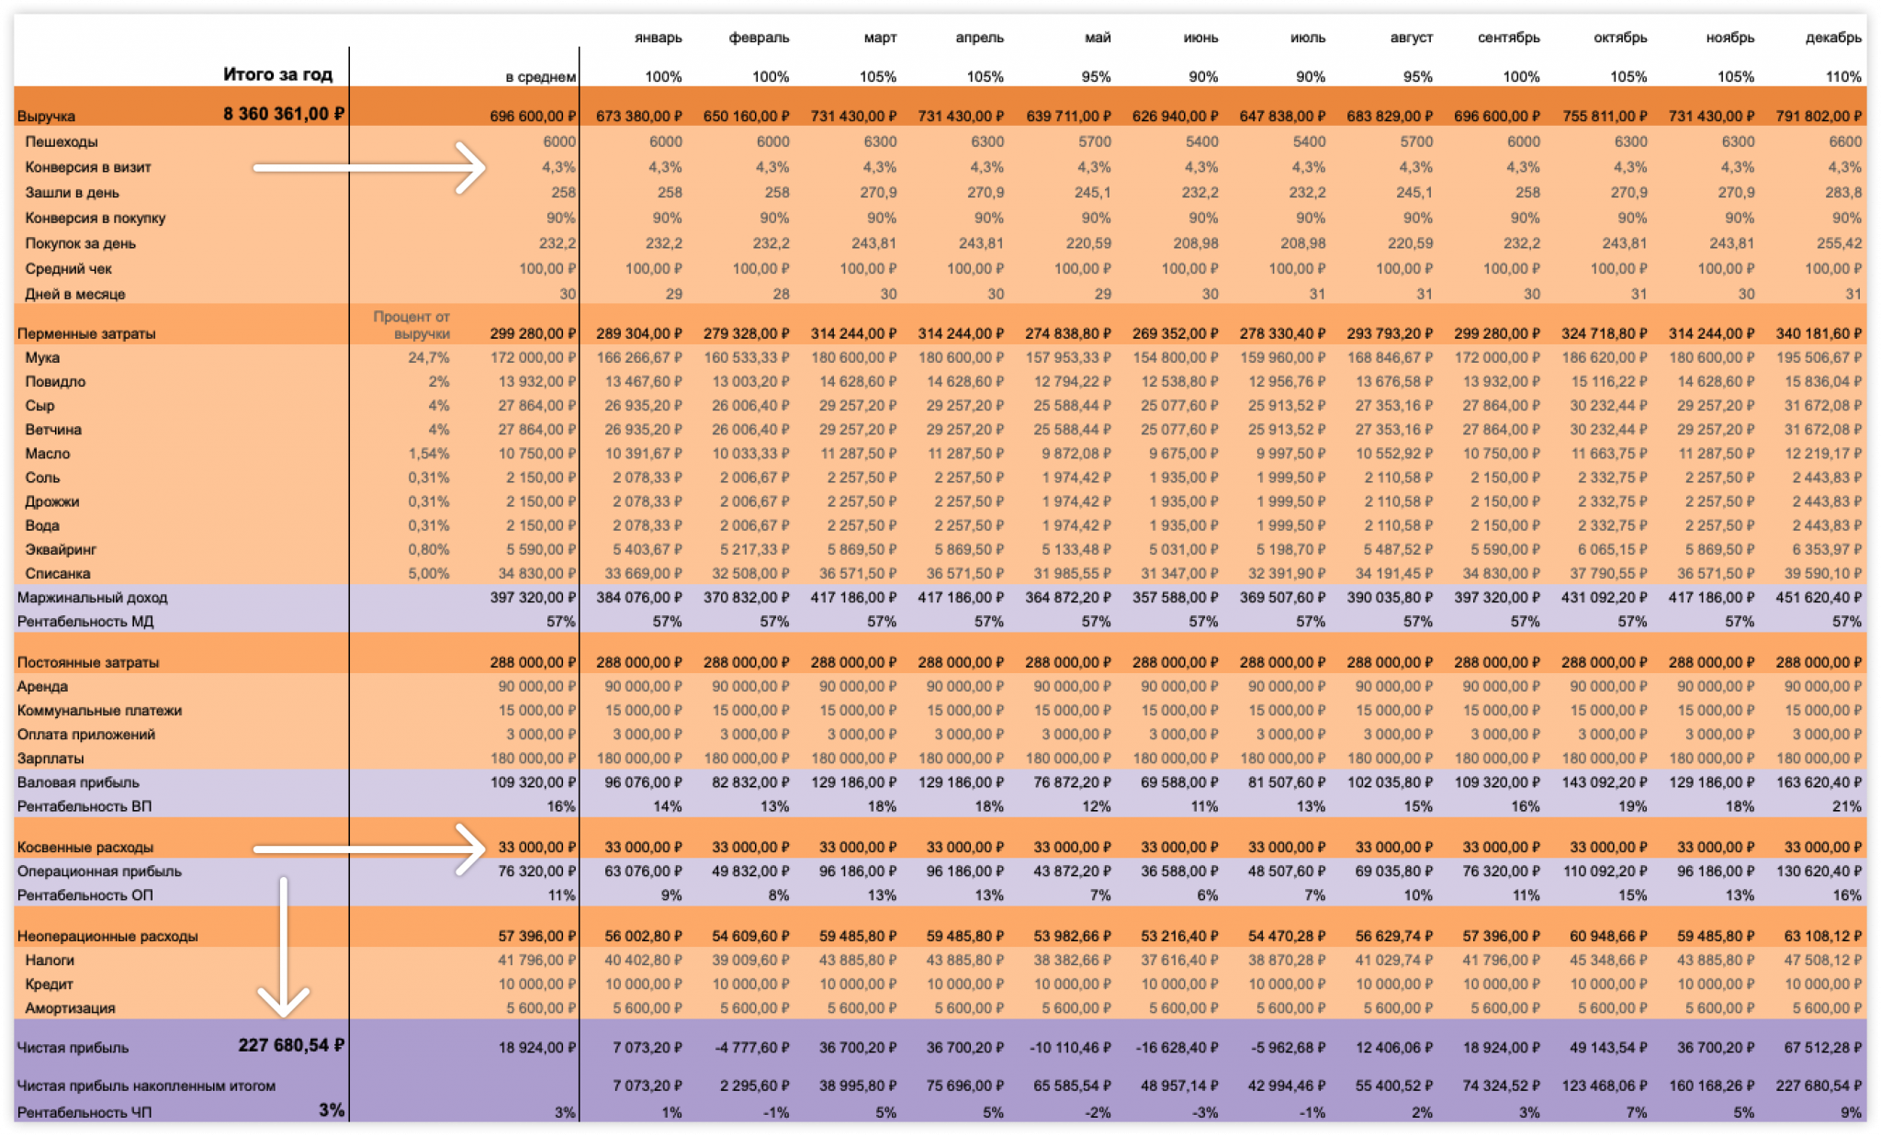Click the 'Итого за год' header cell
The height and width of the screenshot is (1136, 1881).
click(x=277, y=74)
